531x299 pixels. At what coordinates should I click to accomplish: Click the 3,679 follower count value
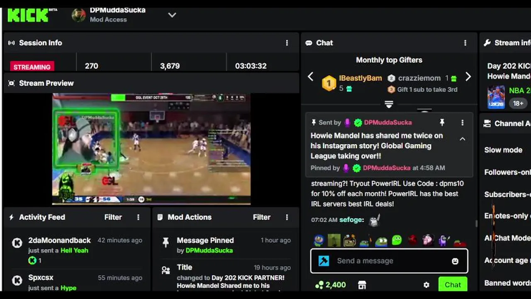(x=170, y=66)
